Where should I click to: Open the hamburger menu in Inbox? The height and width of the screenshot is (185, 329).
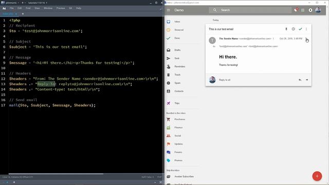pos(169,10)
